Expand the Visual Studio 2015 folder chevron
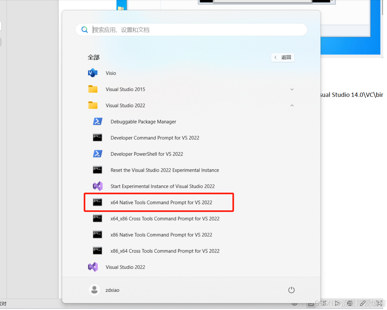The height and width of the screenshot is (310, 387). pos(292,89)
